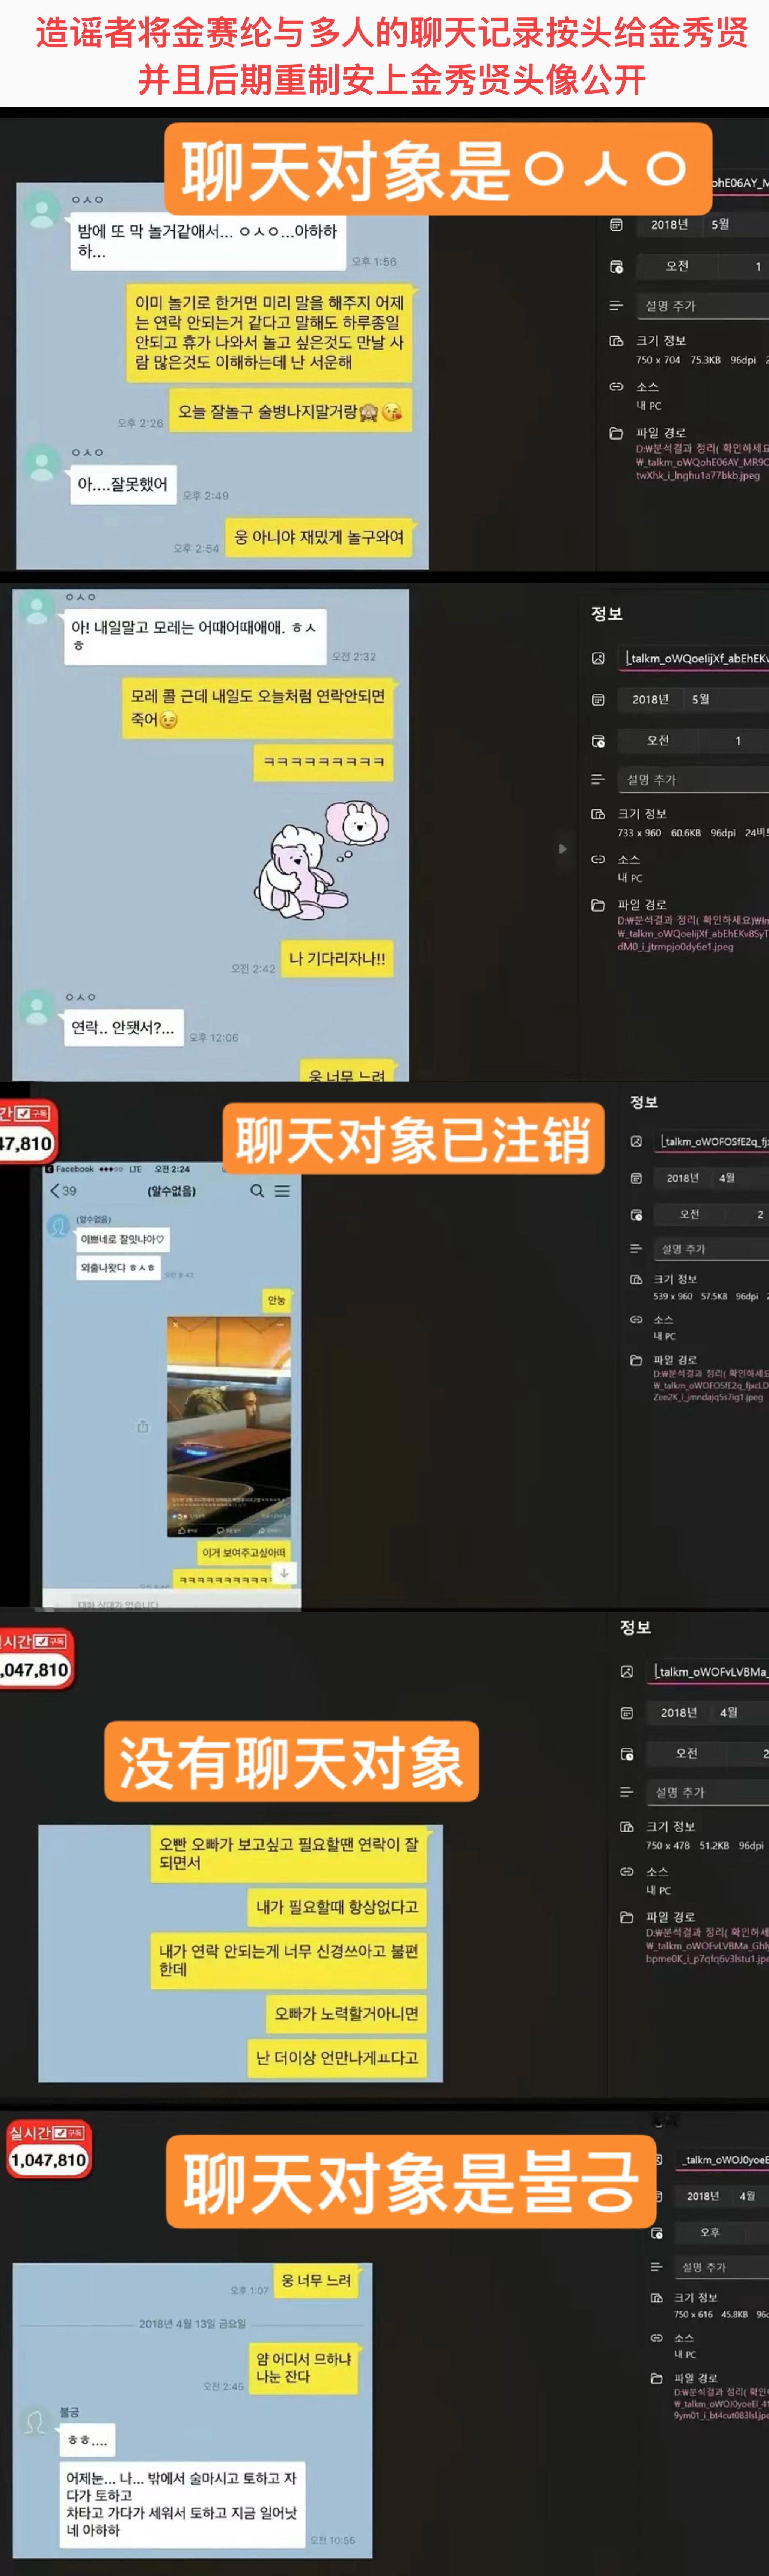Click the message 이거 보여주고싶어떠
The image size is (769, 2576).
(x=244, y=1552)
